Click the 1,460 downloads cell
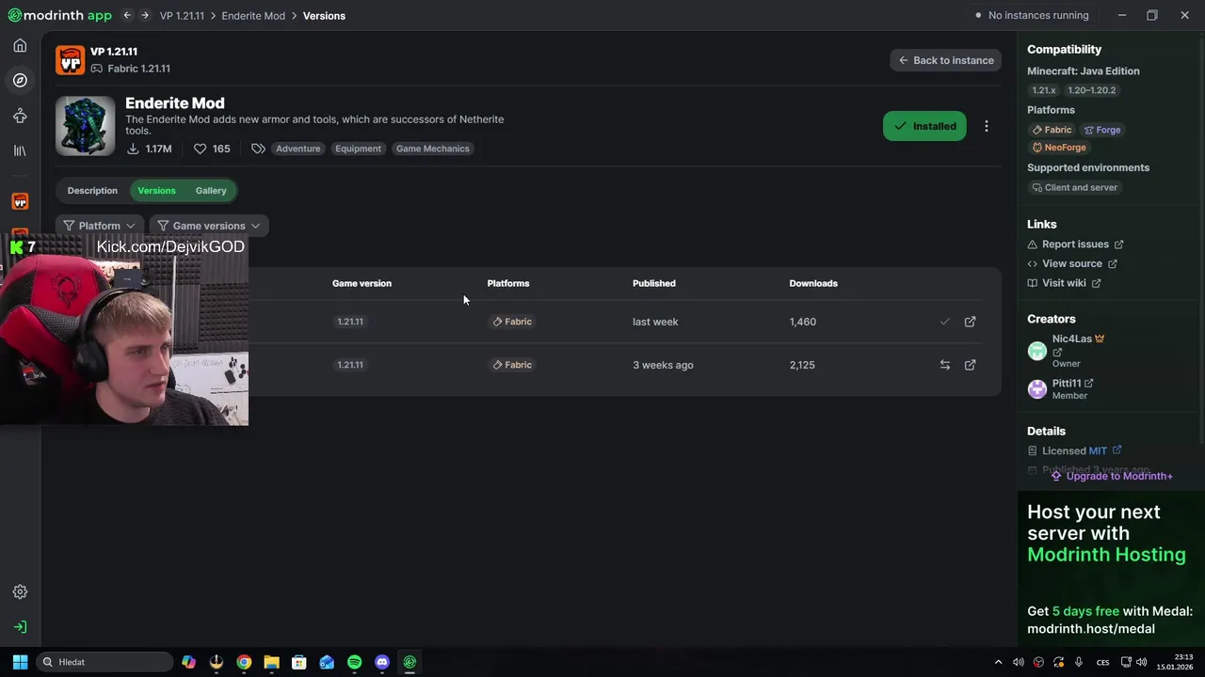The image size is (1205, 677). click(803, 322)
